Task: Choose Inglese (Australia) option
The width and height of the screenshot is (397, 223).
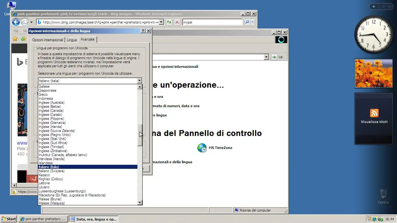Action: pyautogui.click(x=88, y=103)
